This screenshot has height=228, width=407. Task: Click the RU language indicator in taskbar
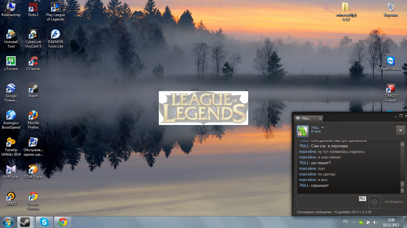coord(346,221)
